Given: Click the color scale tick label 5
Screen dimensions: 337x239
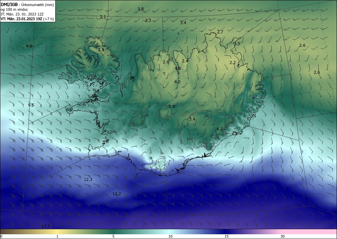Looking at the screenshot, I should (x=113, y=236).
